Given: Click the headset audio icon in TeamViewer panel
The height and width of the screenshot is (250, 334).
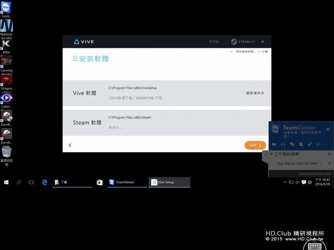Looking at the screenshot, I should [283, 144].
